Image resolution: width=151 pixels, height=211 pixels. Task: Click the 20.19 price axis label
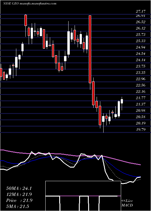coord(140,123)
